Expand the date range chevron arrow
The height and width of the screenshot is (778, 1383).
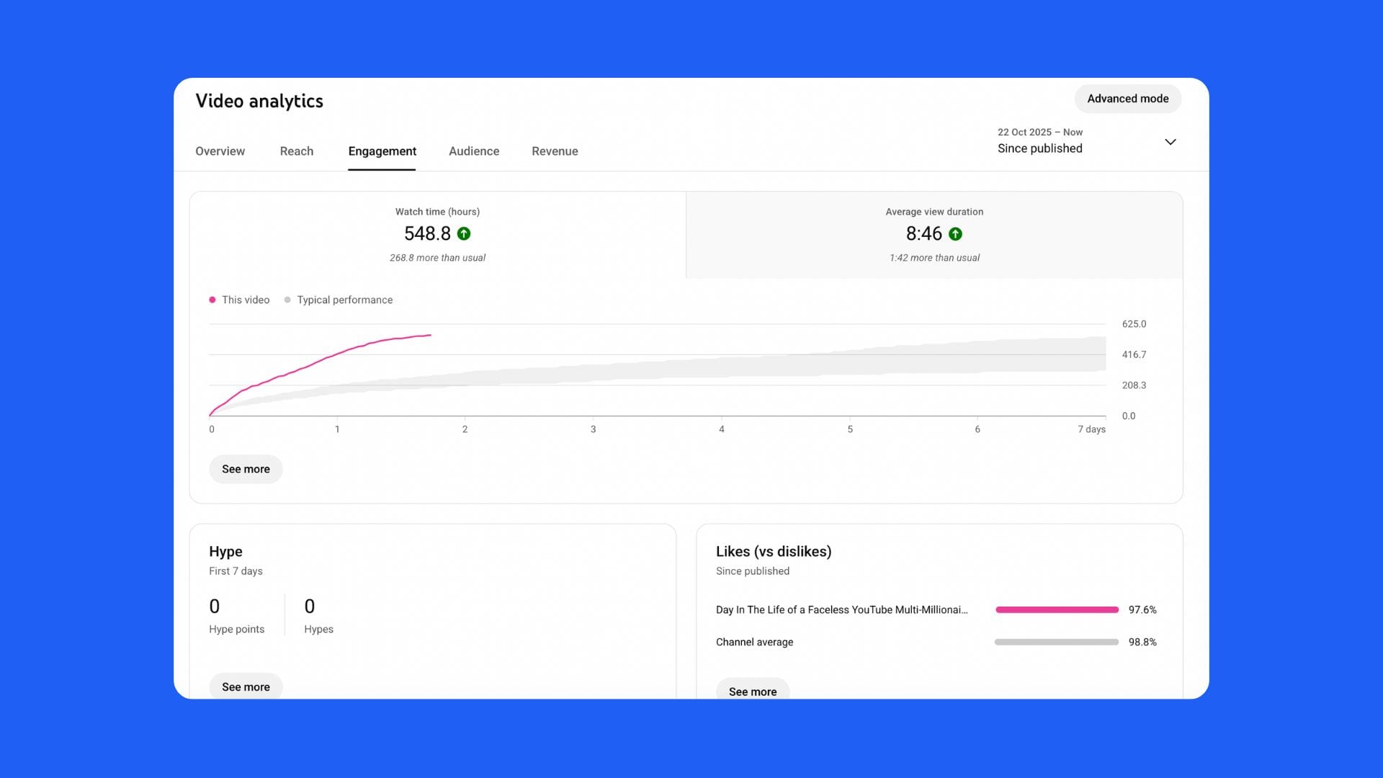click(x=1170, y=142)
